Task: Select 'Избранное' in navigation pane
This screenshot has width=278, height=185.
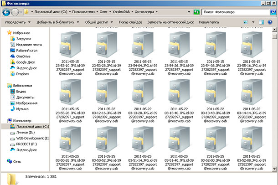Action: click(x=18, y=33)
